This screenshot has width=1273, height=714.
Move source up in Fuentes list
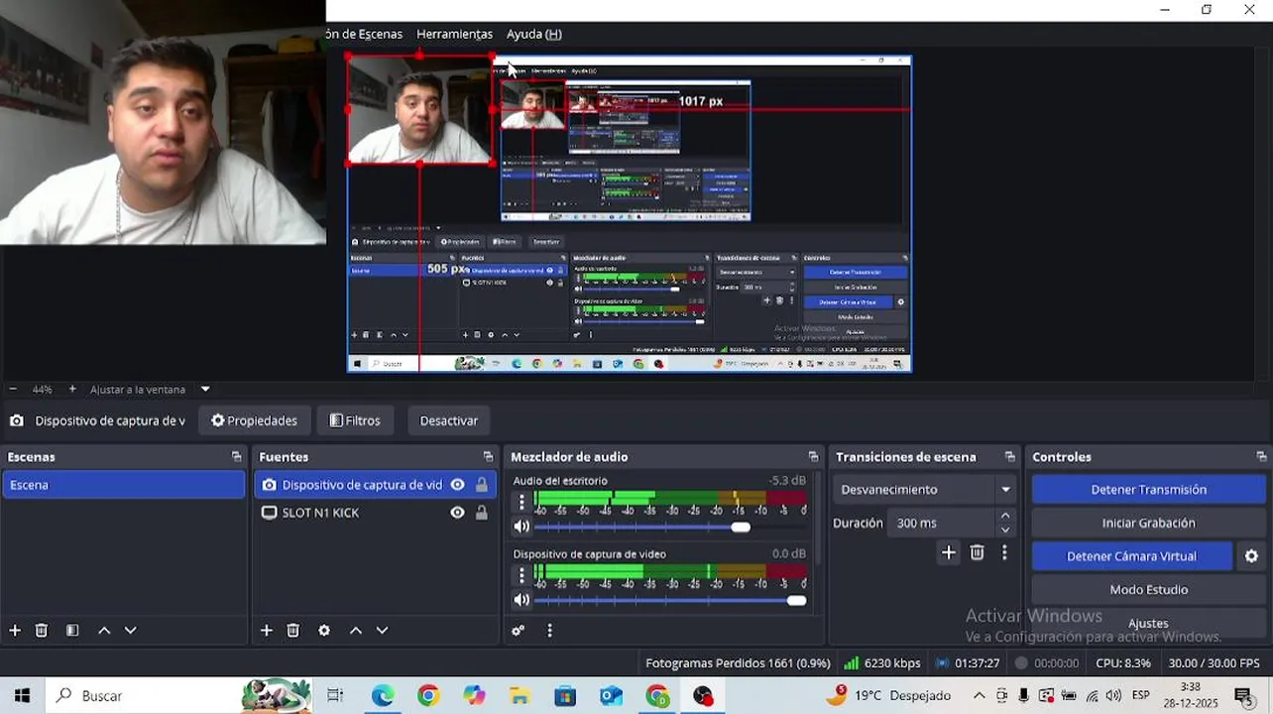pyautogui.click(x=356, y=631)
